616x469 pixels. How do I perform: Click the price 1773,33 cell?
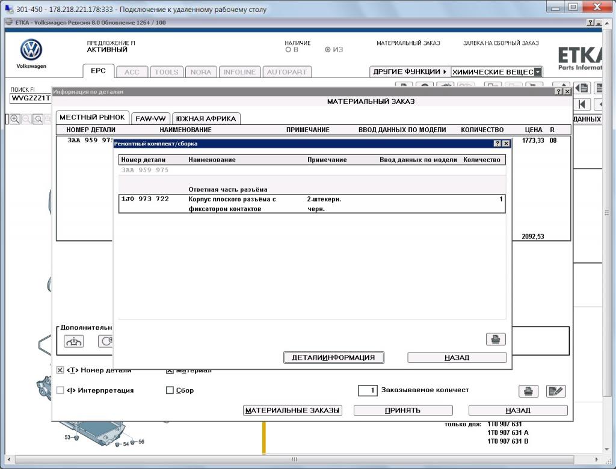pyautogui.click(x=533, y=141)
